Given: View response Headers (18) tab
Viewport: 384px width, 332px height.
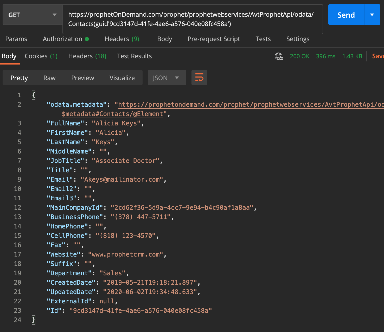Looking at the screenshot, I should pyautogui.click(x=87, y=56).
